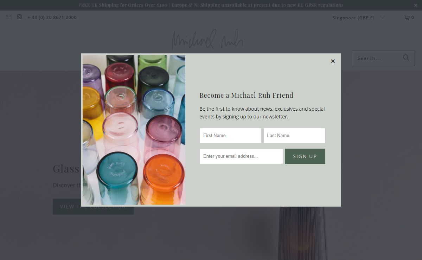Click the Michael Ruh signature logo
Viewport: 422px width, 260px height.
pos(207,39)
